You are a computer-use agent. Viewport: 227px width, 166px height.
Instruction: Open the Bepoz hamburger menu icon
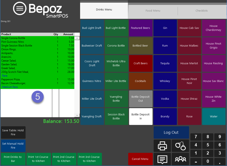[20, 8]
